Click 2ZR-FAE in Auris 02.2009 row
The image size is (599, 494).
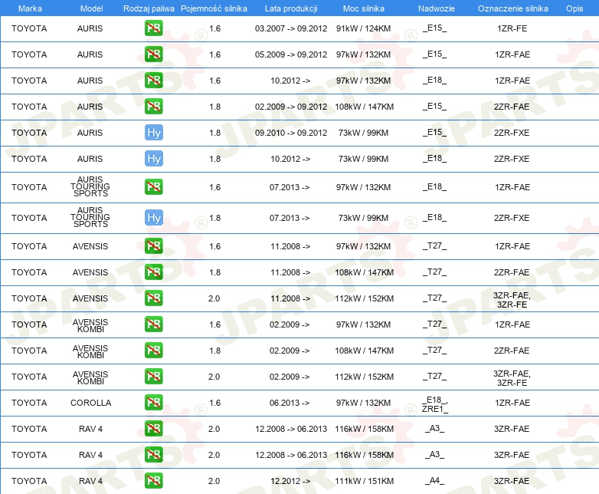[x=512, y=107]
